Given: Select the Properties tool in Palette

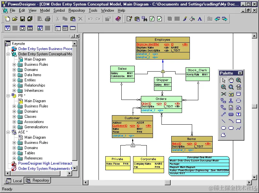Looking at the screenshot, I should click(238, 87).
